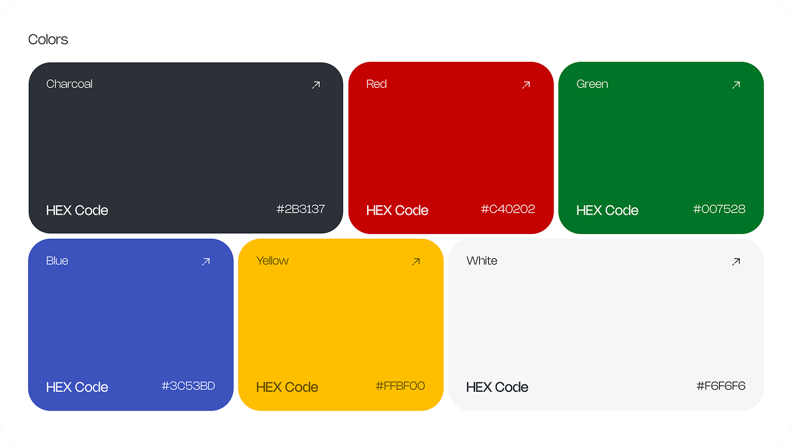Image resolution: width=792 pixels, height=444 pixels.
Task: Select the Green color swatch
Action: coord(661,148)
